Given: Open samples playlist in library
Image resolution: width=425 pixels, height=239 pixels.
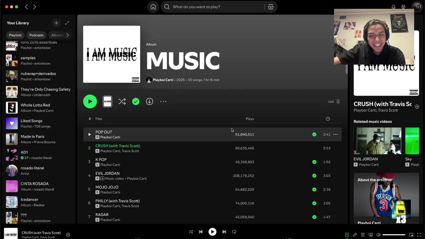Looking at the screenshot, I should 39,60.
